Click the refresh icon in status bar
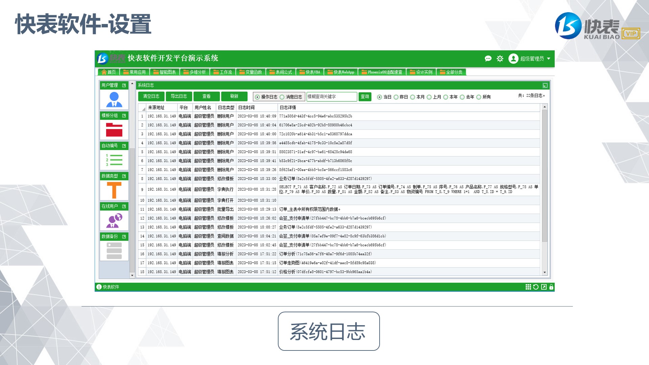The height and width of the screenshot is (365, 649). tap(536, 287)
